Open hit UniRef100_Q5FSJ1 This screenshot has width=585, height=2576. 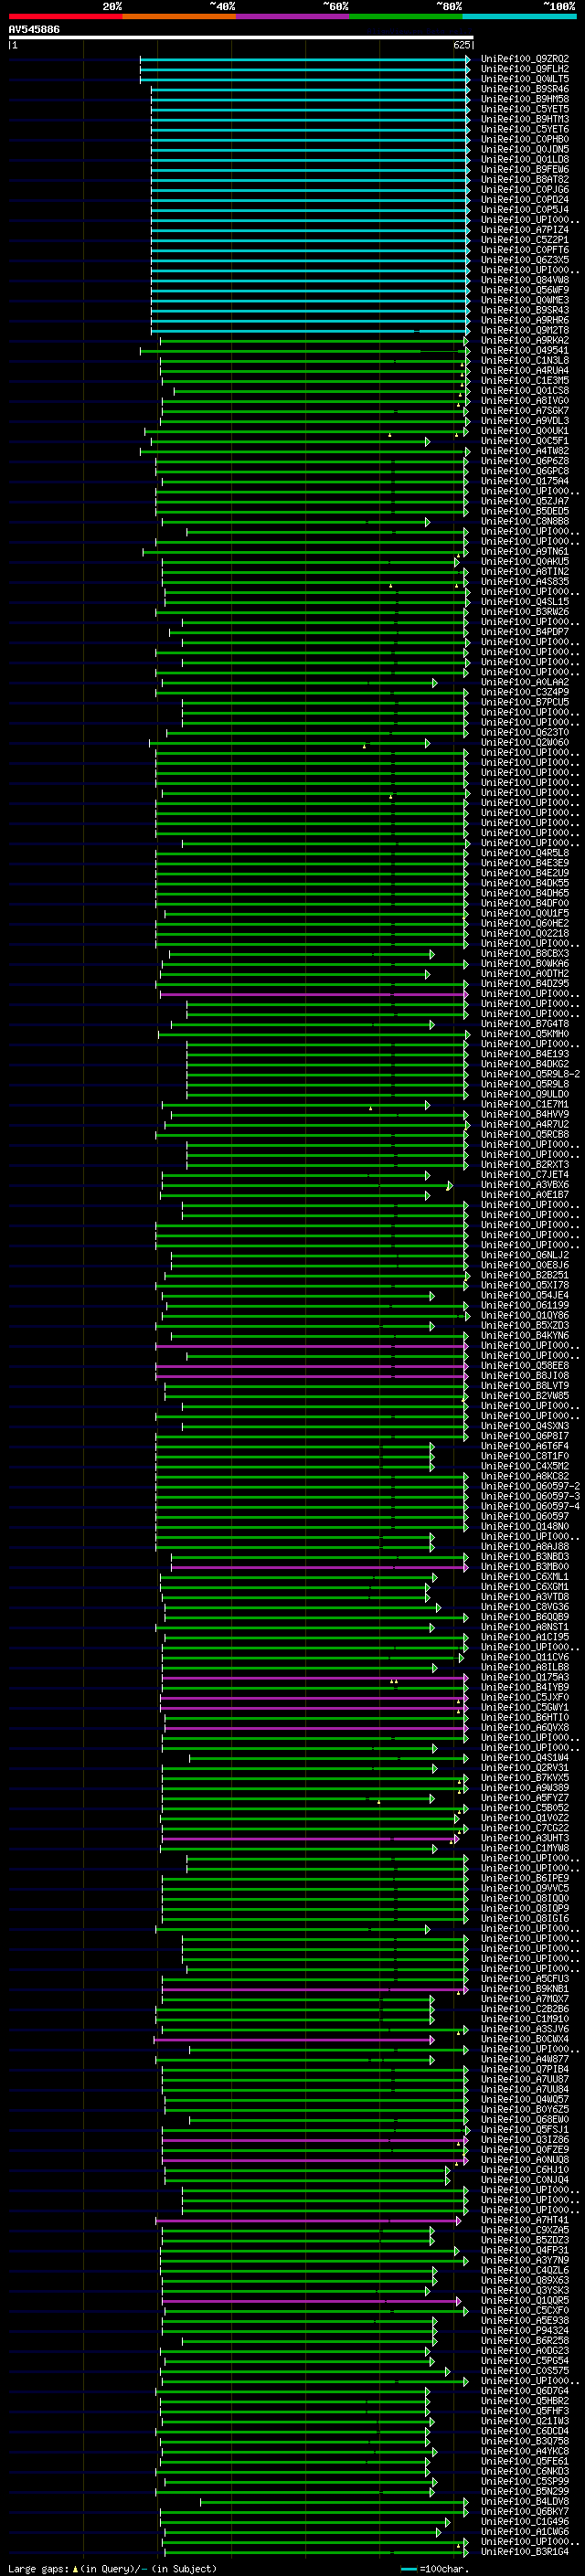525,2129
